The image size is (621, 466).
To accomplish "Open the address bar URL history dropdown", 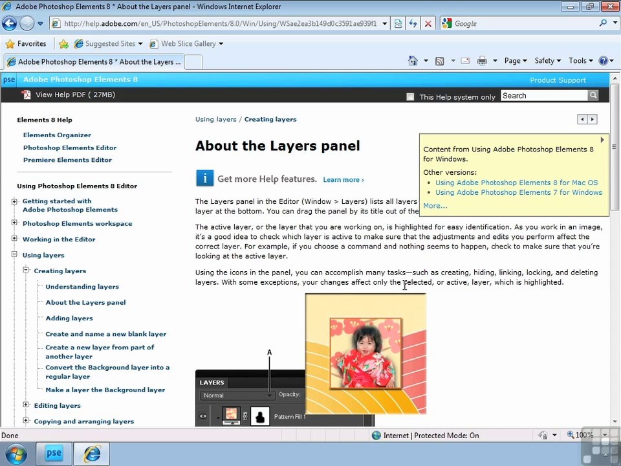I will (384, 24).
